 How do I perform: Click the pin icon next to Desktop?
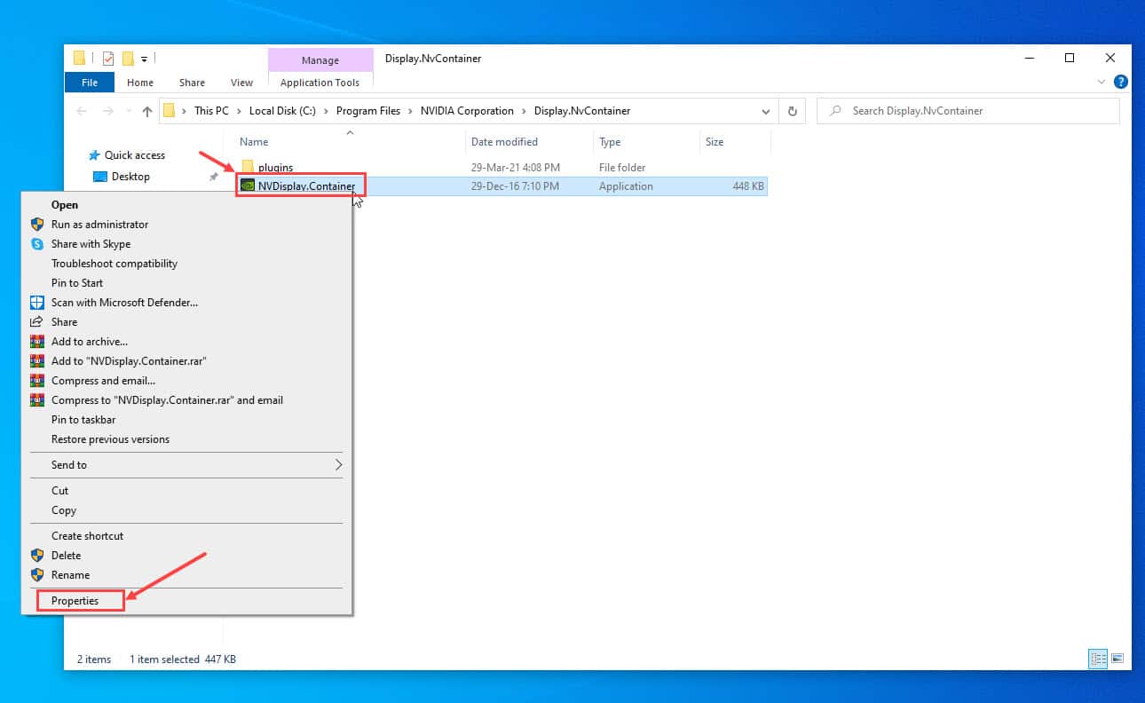tap(213, 177)
